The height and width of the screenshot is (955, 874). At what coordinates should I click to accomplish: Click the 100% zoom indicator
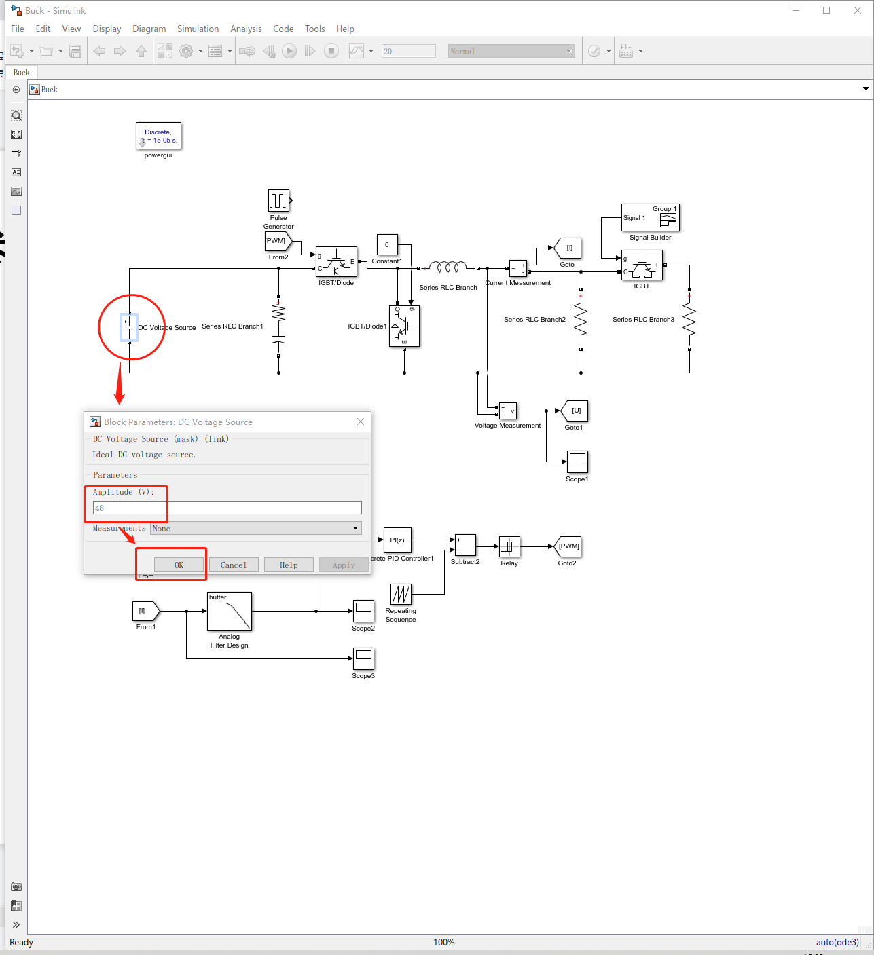pos(444,942)
